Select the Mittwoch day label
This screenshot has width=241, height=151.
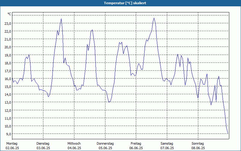click(74, 143)
